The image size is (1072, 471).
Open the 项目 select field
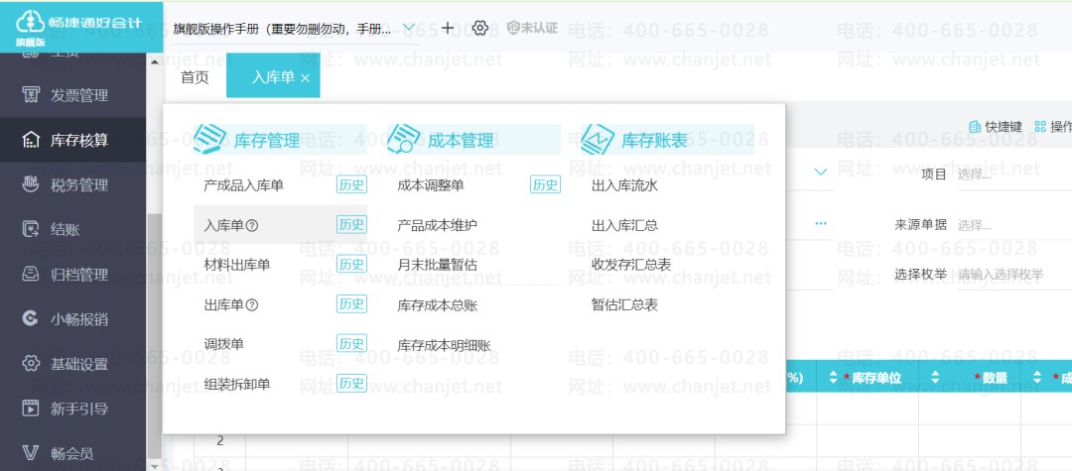1013,175
